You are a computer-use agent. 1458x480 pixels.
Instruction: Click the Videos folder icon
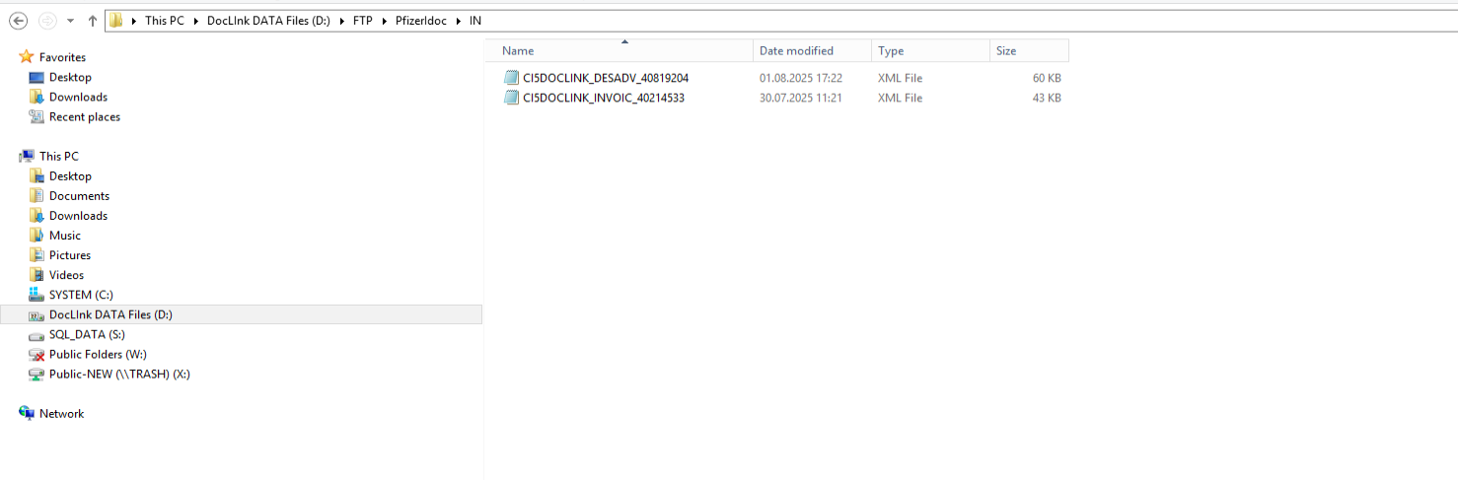[36, 274]
